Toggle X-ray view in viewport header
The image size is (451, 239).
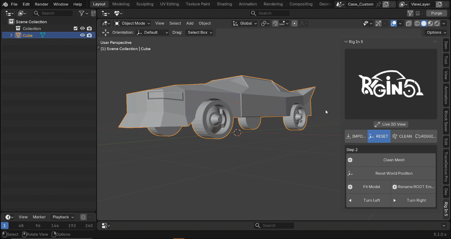click(409, 24)
